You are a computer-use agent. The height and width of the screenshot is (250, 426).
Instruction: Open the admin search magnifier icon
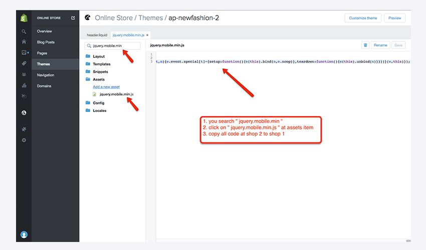click(x=24, y=31)
